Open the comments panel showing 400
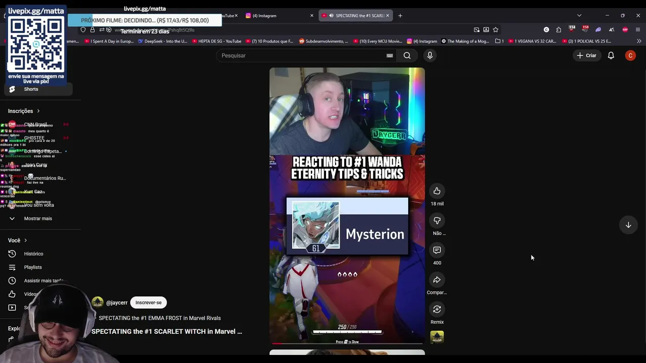646x363 pixels. tap(437, 250)
